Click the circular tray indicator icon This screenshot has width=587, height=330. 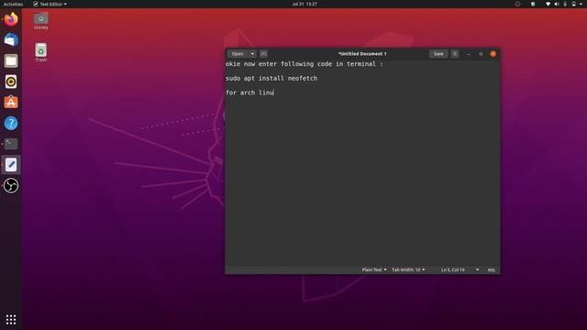(x=517, y=4)
